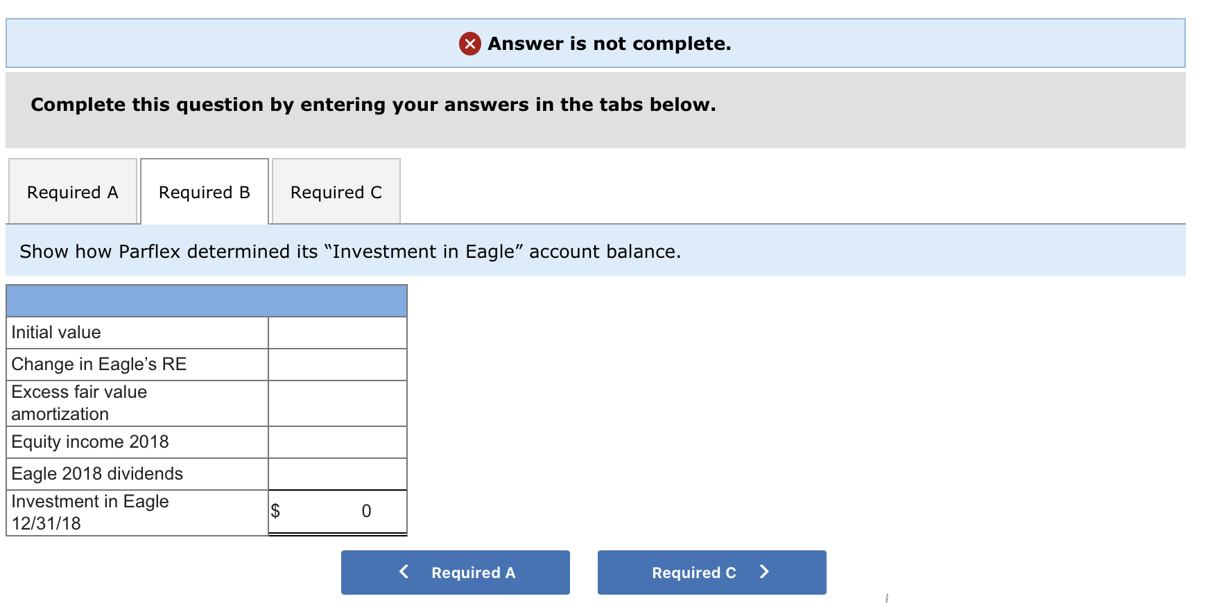Click the right chevron on Required C button
This screenshot has width=1217, height=603.
point(764,571)
